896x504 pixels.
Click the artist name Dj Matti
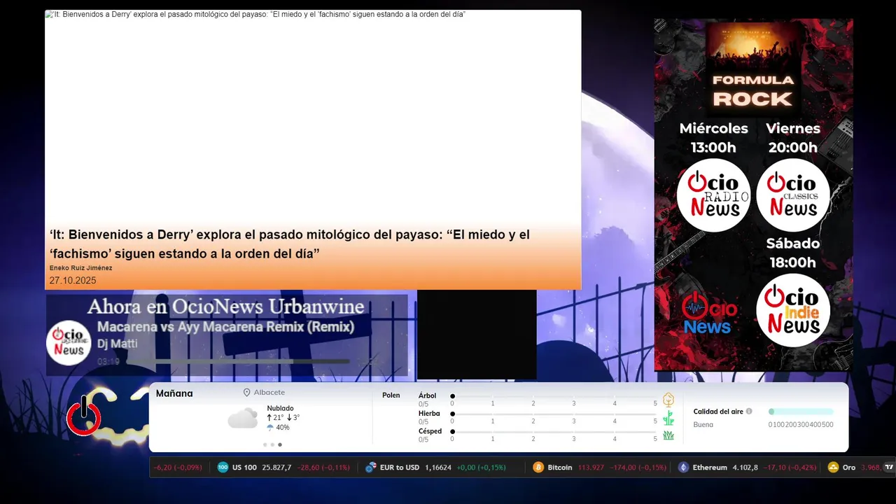[x=117, y=344]
